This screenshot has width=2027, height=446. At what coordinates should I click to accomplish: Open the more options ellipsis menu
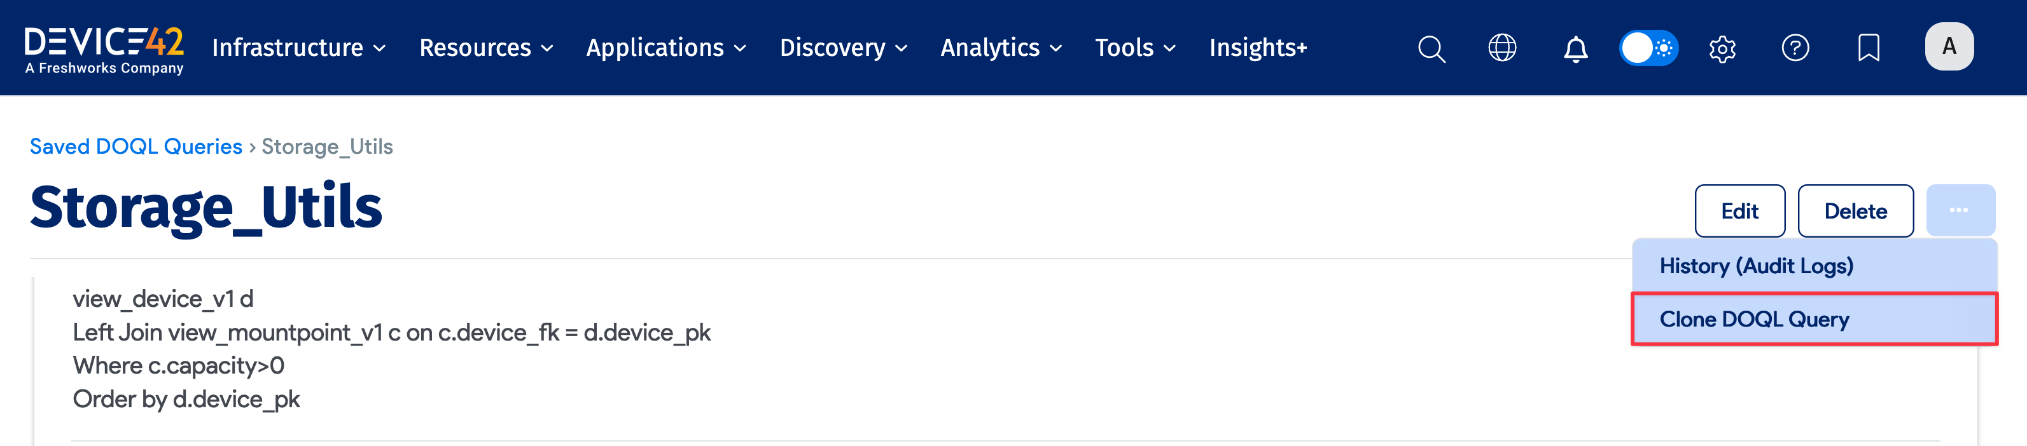point(1960,210)
